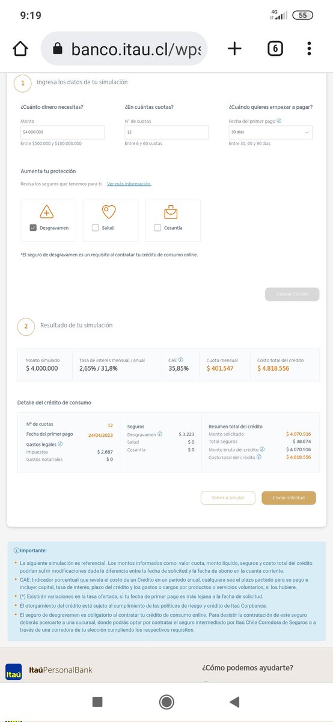
Task: Tap the Itaú logo in footer
Action: (14, 672)
